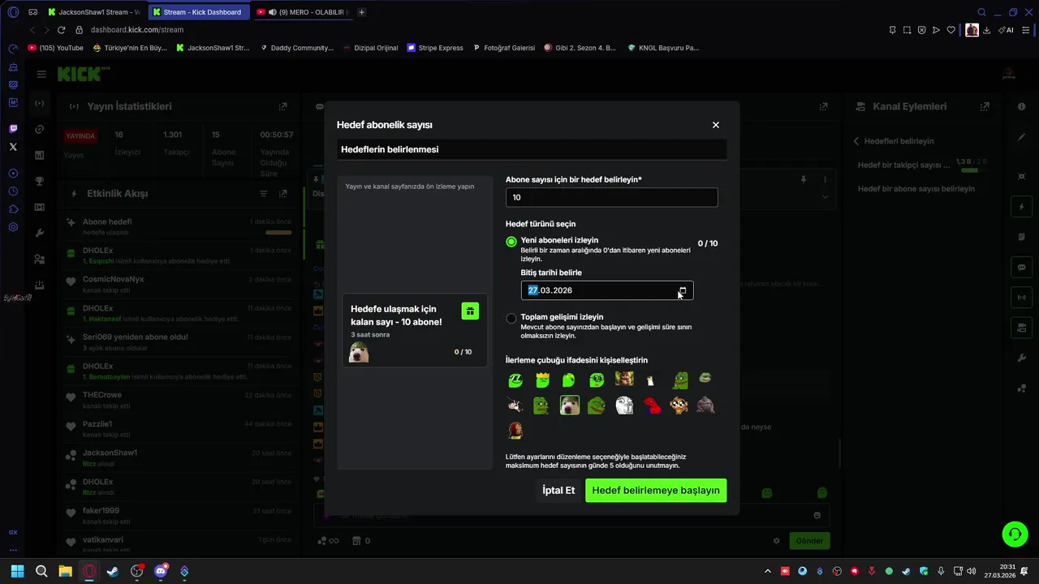Click the green gift icon in preview

[470, 311]
